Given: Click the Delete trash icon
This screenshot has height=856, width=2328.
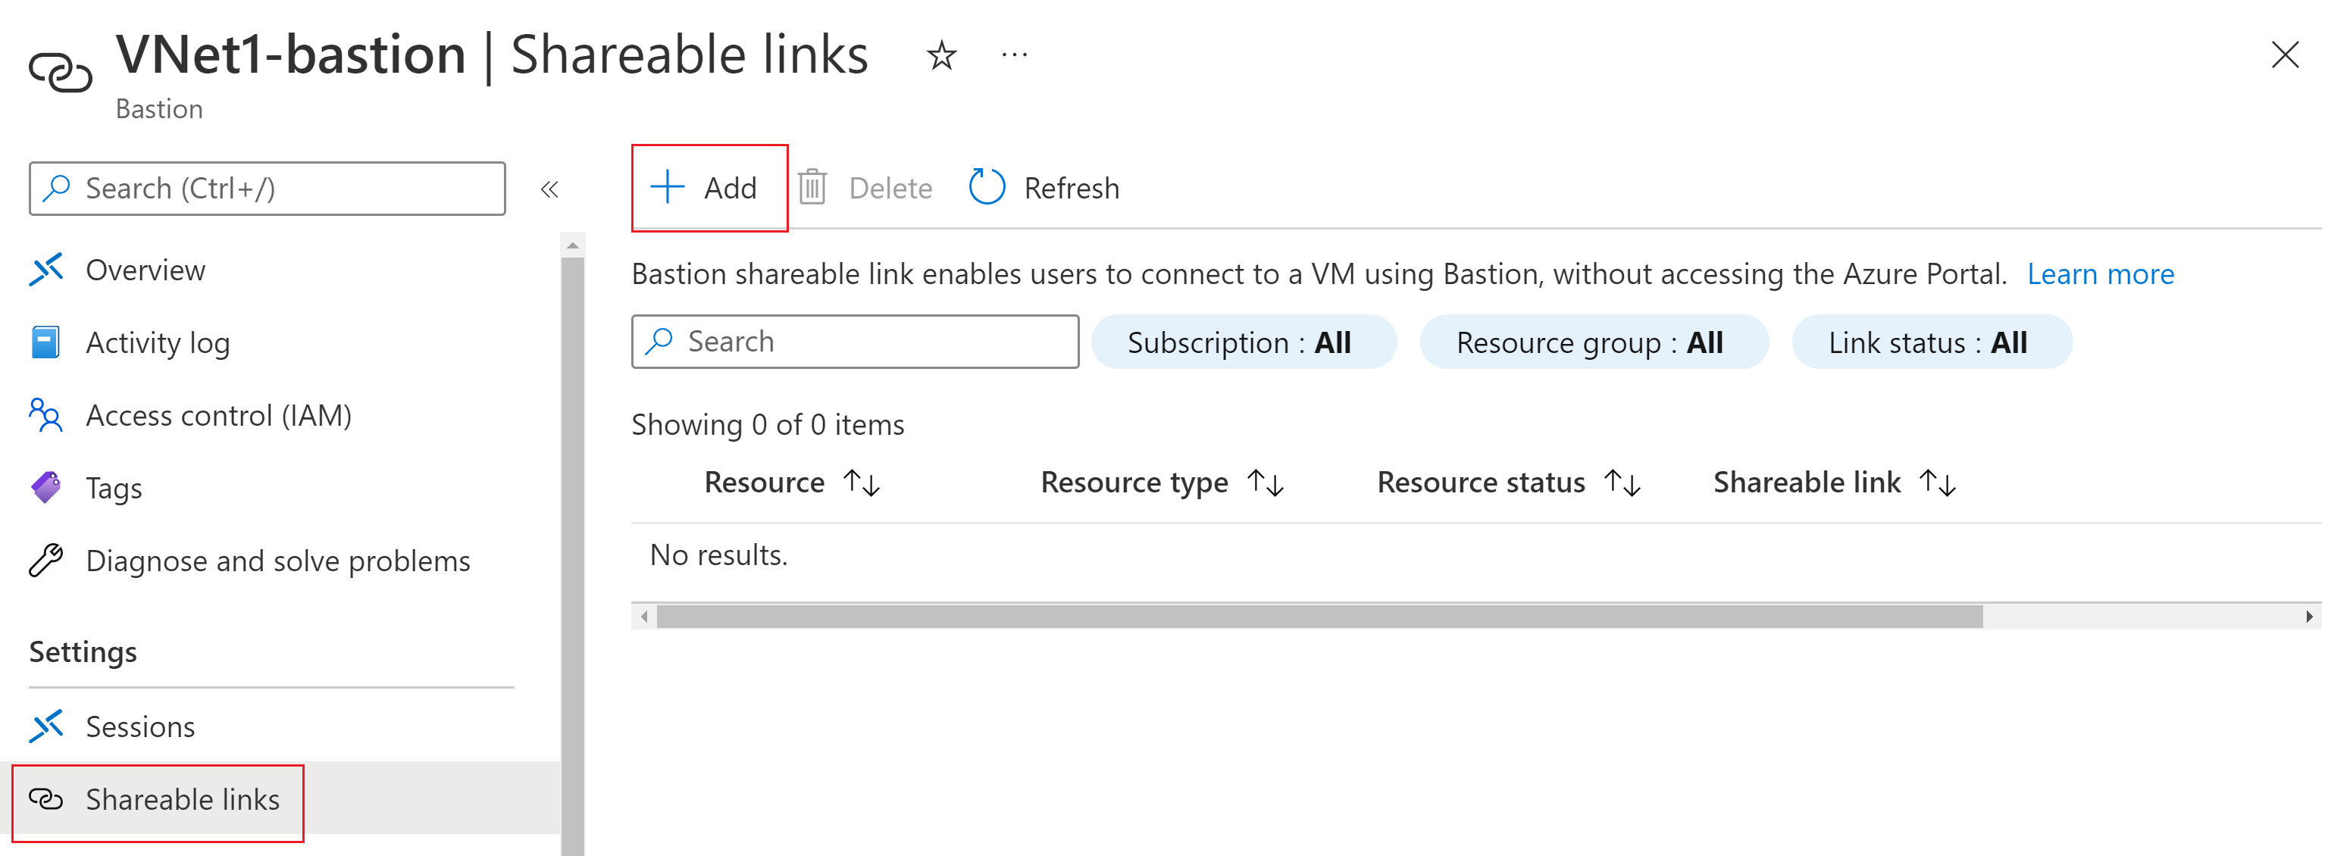Looking at the screenshot, I should (x=812, y=187).
